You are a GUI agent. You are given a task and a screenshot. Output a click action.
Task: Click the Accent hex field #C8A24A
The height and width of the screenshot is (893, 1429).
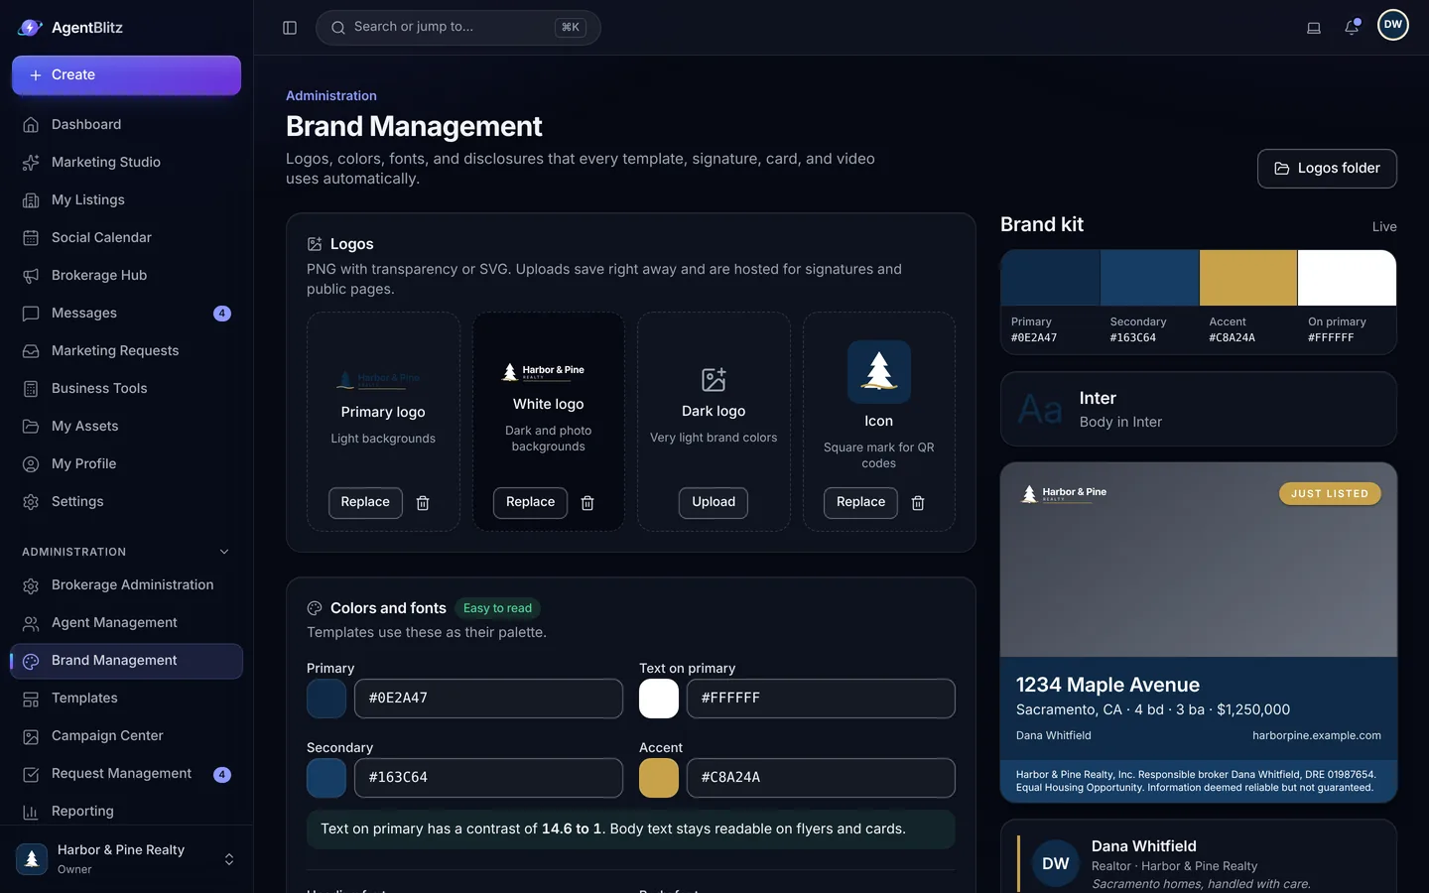[x=821, y=778]
